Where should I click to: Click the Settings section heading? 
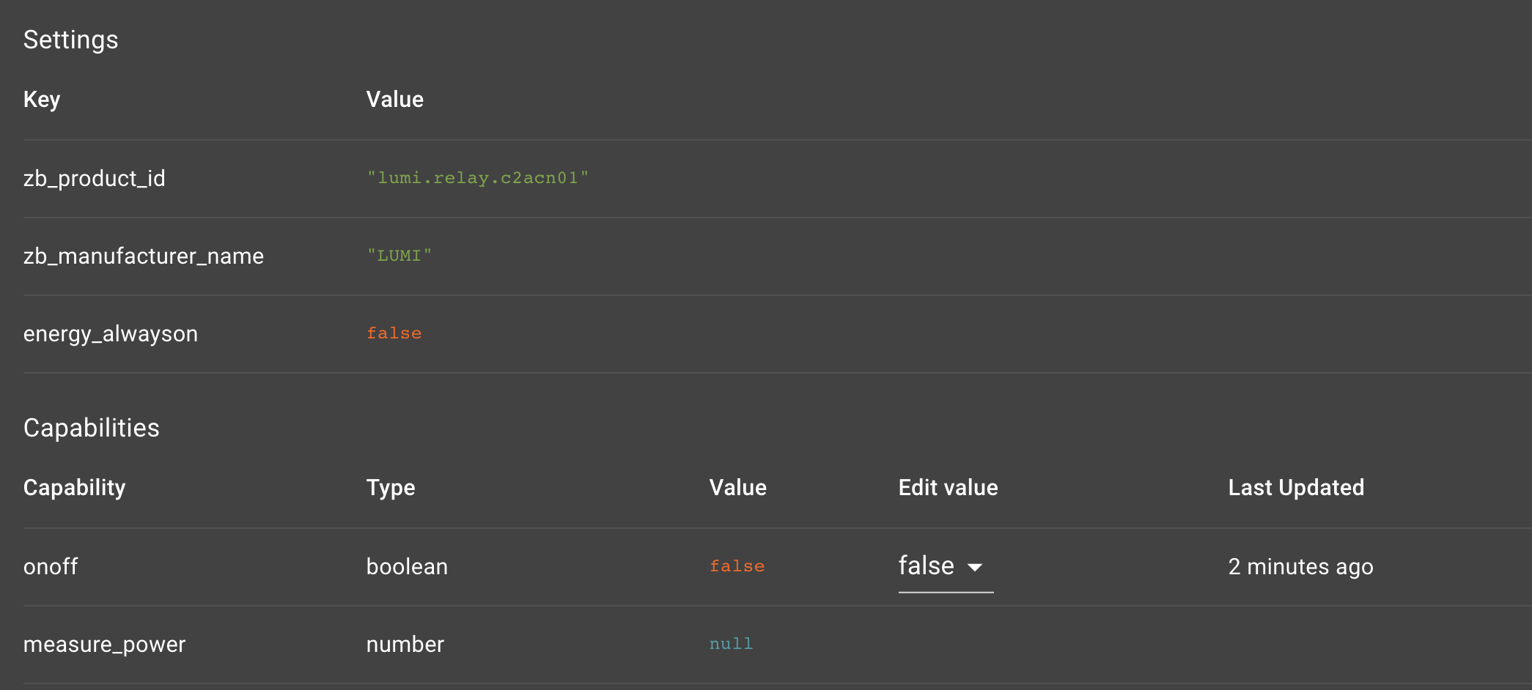70,40
